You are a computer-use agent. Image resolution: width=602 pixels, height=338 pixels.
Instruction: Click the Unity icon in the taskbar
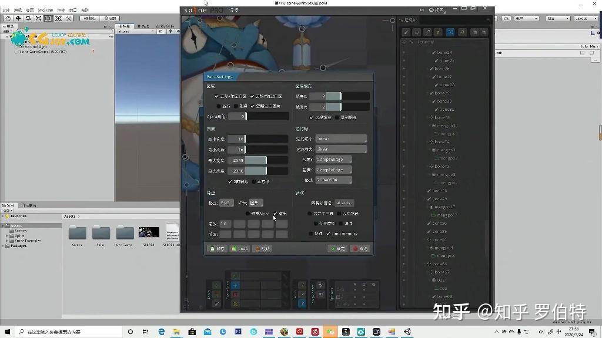[408, 332]
